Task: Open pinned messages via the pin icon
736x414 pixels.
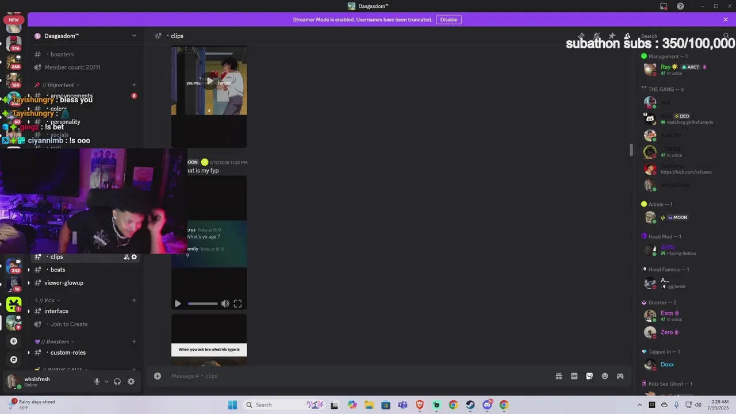Action: click(x=612, y=36)
